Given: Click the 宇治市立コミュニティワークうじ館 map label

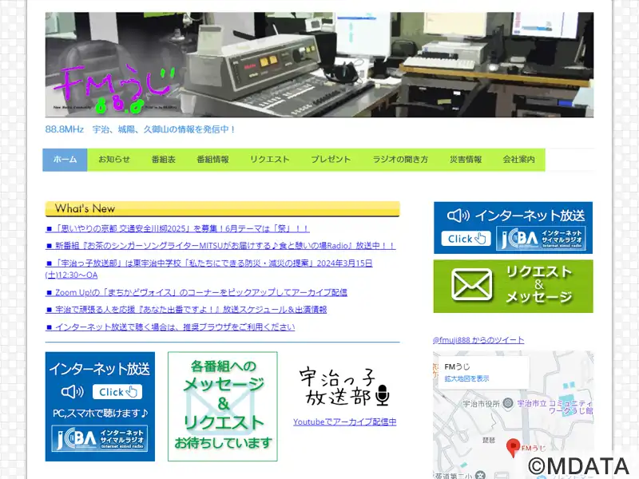Looking at the screenshot, I should (x=554, y=407).
